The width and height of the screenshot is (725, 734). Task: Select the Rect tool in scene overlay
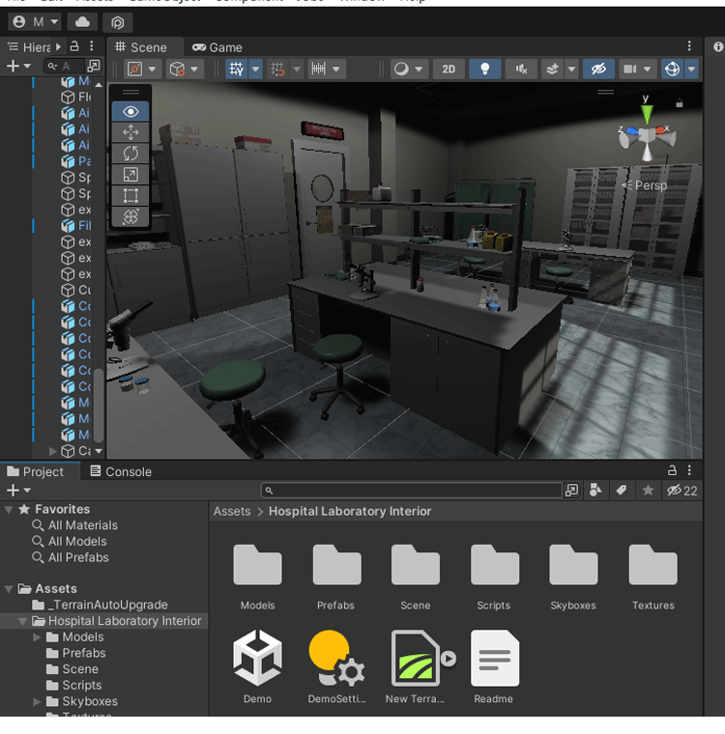(130, 196)
